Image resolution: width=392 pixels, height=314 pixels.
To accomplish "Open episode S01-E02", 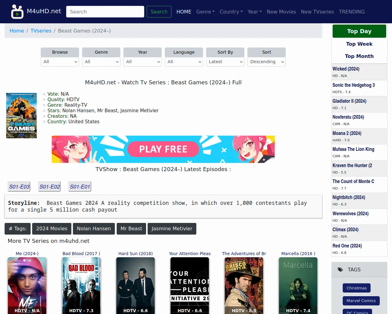I will (50, 186).
